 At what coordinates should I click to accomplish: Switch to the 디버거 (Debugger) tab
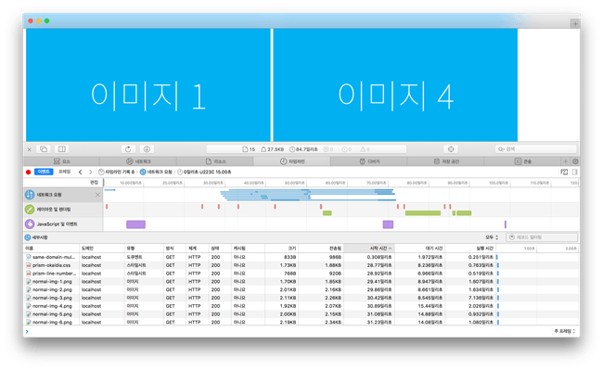[x=369, y=161]
